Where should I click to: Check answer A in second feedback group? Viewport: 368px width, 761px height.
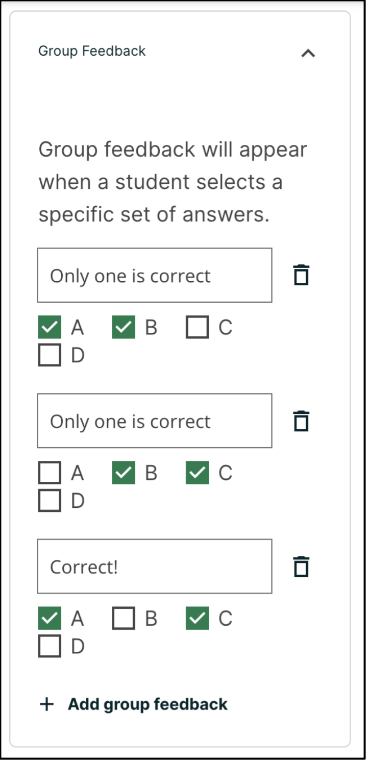50,473
